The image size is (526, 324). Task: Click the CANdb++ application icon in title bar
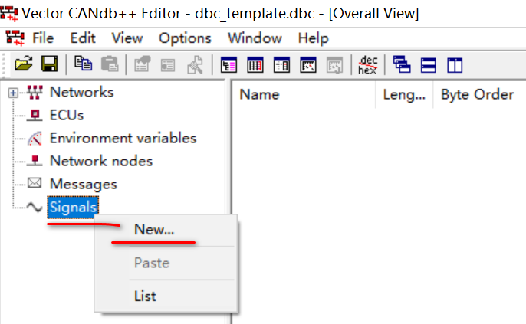[x=9, y=14]
